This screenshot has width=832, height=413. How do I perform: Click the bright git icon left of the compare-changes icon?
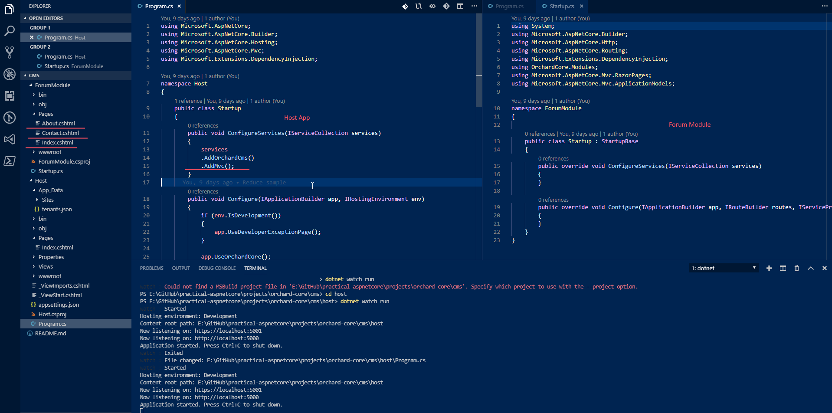405,6
